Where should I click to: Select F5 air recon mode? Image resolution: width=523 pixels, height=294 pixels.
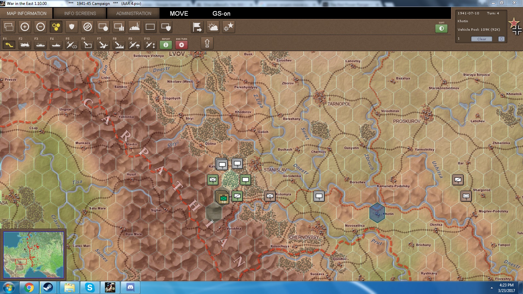click(x=72, y=45)
